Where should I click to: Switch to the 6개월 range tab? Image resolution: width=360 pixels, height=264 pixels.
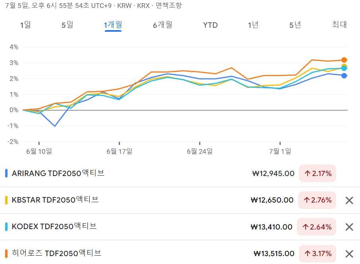(x=163, y=25)
